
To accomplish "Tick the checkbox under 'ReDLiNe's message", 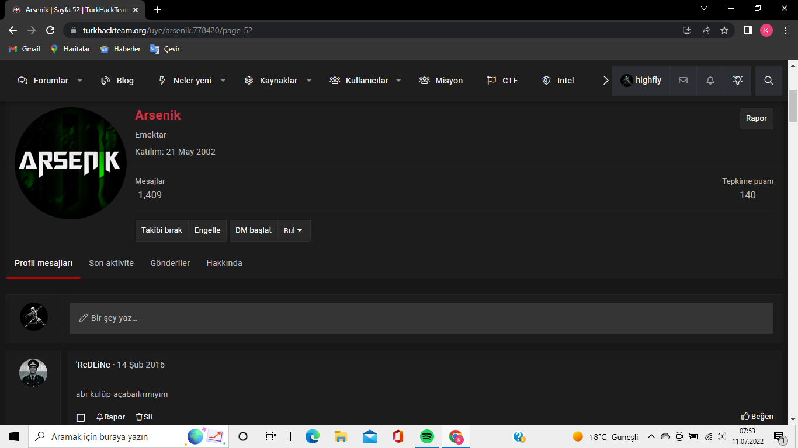I will pyautogui.click(x=81, y=417).
